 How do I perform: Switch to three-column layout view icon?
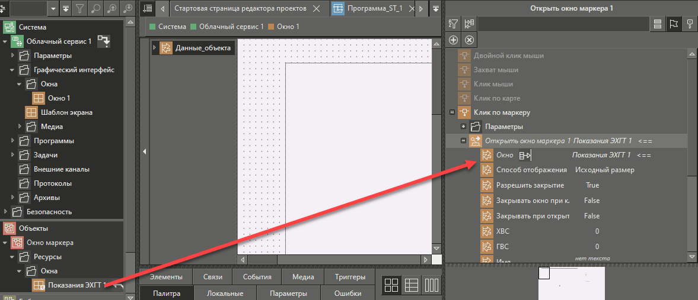tap(431, 285)
